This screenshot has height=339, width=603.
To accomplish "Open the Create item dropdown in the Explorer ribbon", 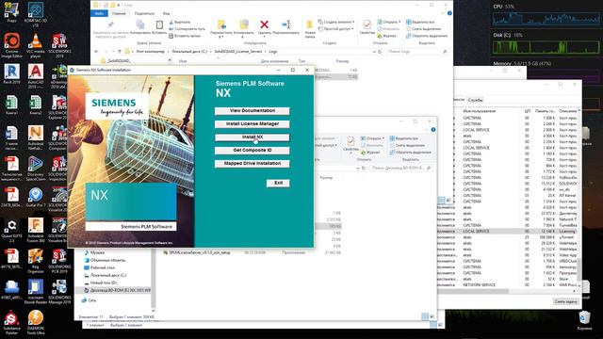I will click(335, 22).
